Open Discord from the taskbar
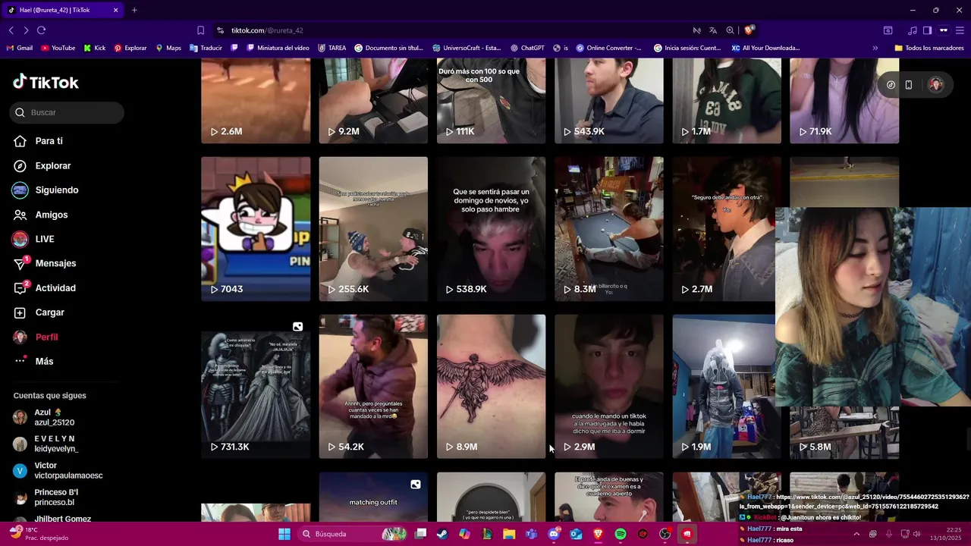The height and width of the screenshot is (546, 971). point(554,534)
